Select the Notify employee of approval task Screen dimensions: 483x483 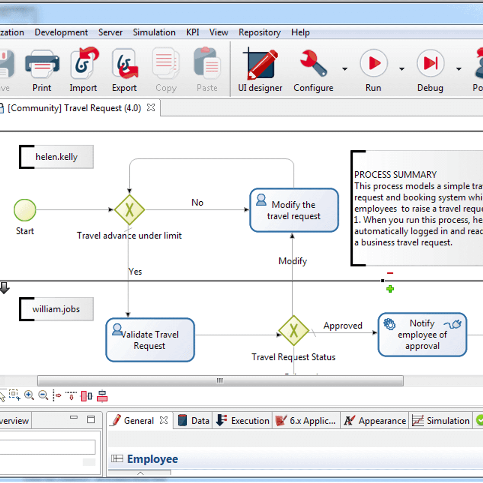pyautogui.click(x=422, y=334)
